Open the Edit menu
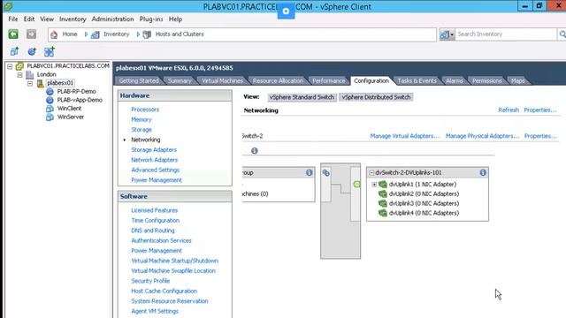This screenshot has height=318, width=566. pos(29,19)
